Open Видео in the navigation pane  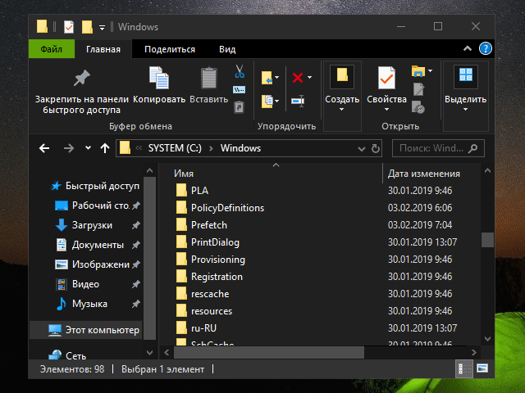coord(97,284)
